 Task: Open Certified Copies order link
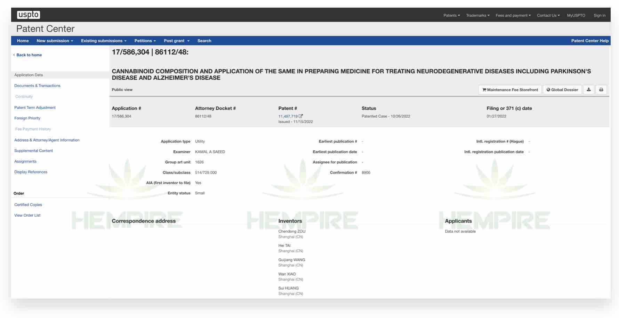[x=28, y=205]
